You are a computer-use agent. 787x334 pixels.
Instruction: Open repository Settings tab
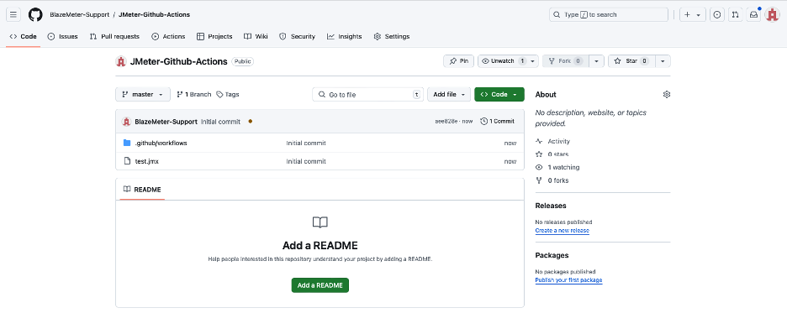point(392,37)
